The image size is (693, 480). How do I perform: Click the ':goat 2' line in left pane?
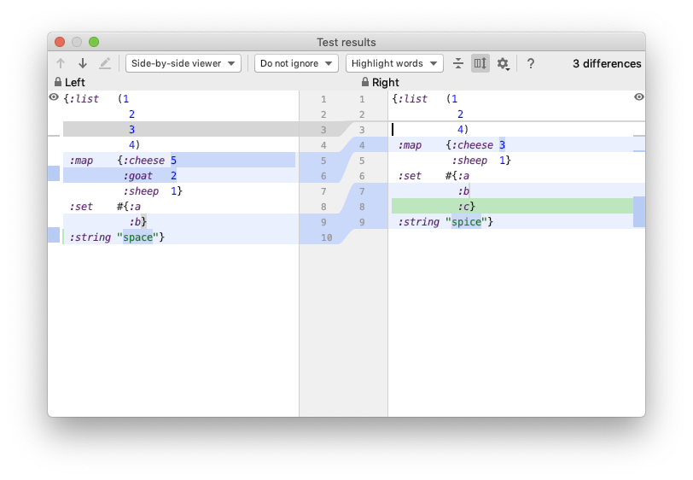(150, 176)
